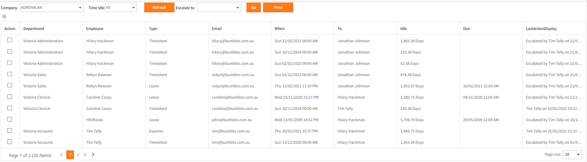Go to the next page arrow
The image size is (587, 162).
(x=93, y=155)
